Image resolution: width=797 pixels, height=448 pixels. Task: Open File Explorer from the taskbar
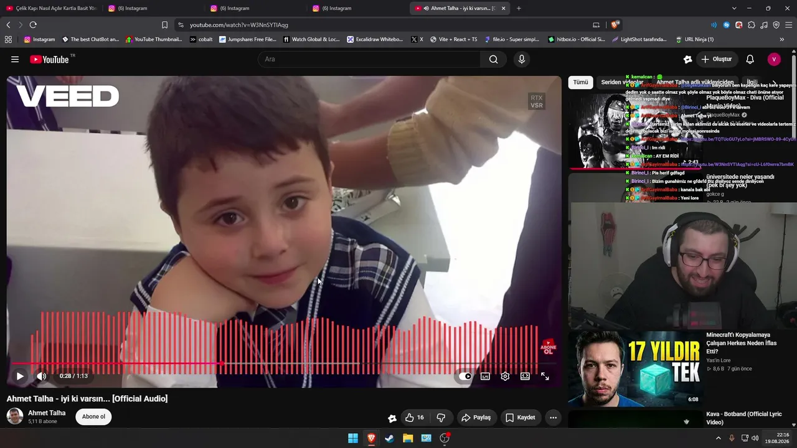point(408,438)
